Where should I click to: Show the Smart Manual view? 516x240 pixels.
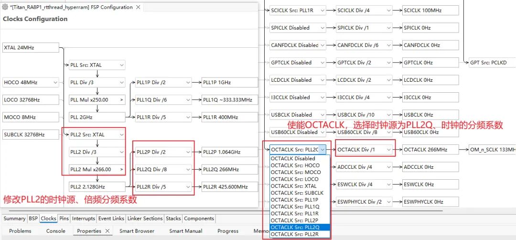click(x=185, y=231)
